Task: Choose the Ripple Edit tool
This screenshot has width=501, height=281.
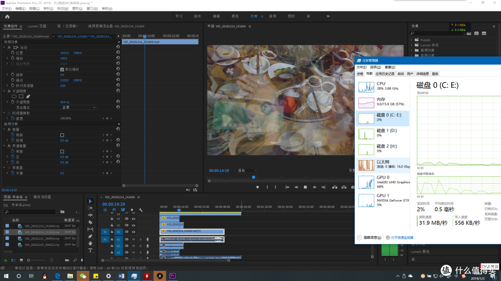Action: [x=90, y=215]
